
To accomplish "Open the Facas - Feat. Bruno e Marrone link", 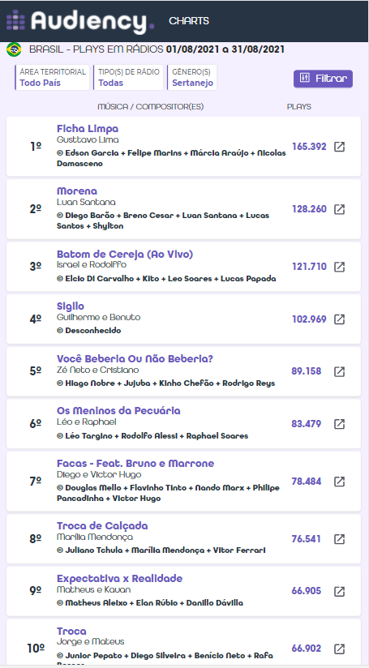I will tap(135, 464).
